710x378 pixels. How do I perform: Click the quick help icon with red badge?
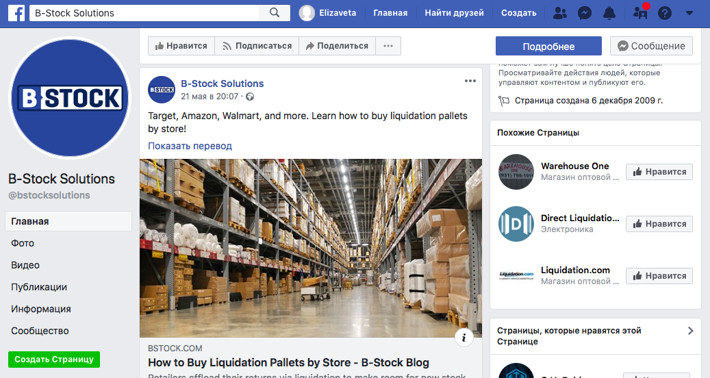[640, 12]
